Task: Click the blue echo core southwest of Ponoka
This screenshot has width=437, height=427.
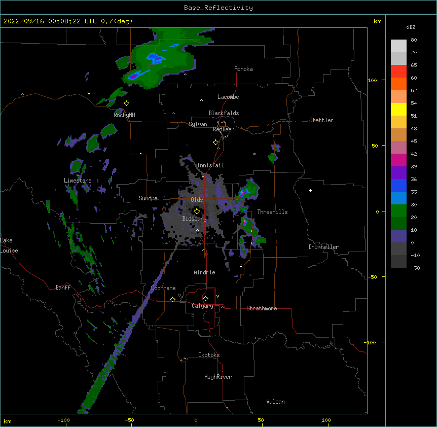Action: point(155,58)
